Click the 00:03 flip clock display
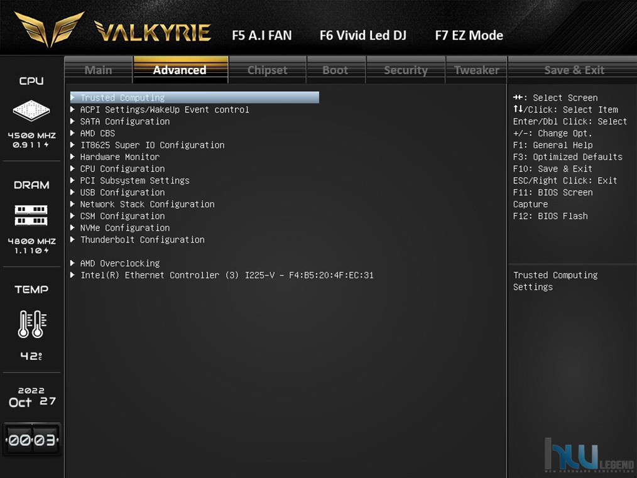The image size is (637, 478). [x=31, y=440]
